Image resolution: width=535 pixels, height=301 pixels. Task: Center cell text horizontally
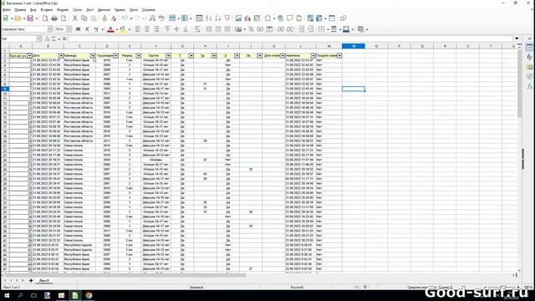[x=147, y=29]
